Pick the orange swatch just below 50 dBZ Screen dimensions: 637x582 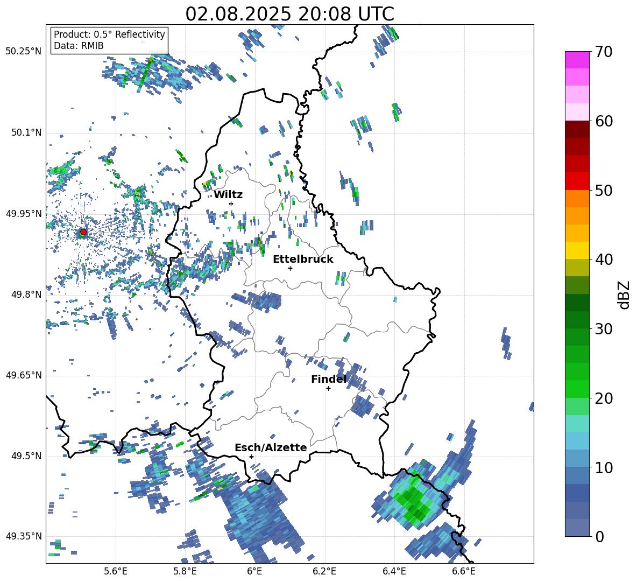577,199
